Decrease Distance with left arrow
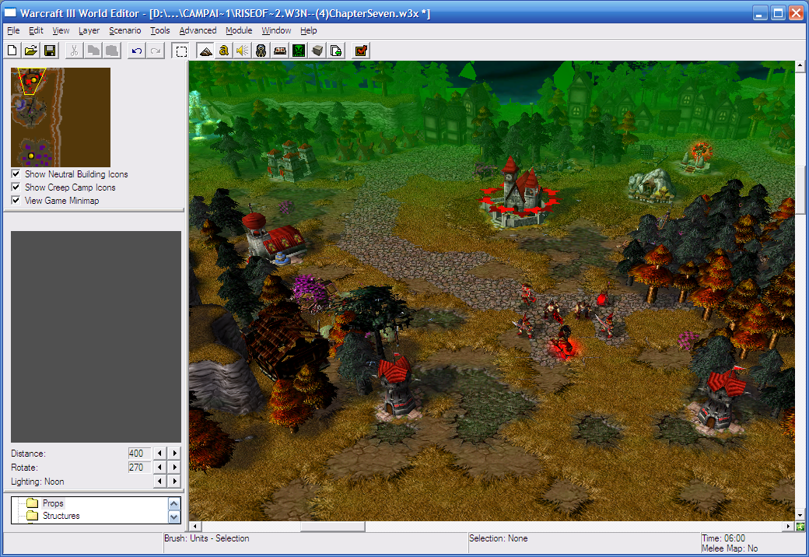Image resolution: width=809 pixels, height=557 pixels. pos(160,453)
